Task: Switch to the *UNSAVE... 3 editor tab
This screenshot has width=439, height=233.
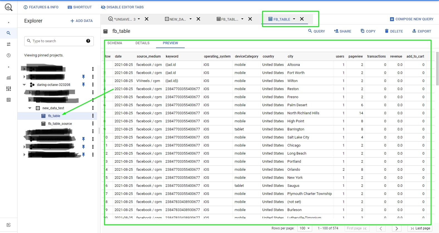Action: coord(122,19)
